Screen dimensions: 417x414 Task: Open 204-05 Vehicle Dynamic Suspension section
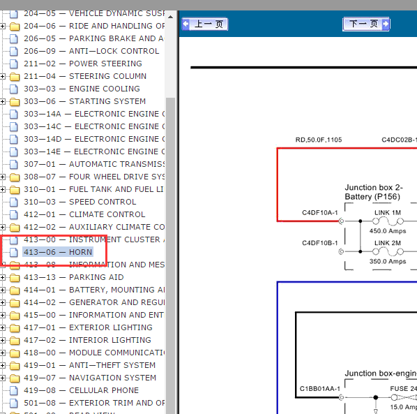point(94,13)
